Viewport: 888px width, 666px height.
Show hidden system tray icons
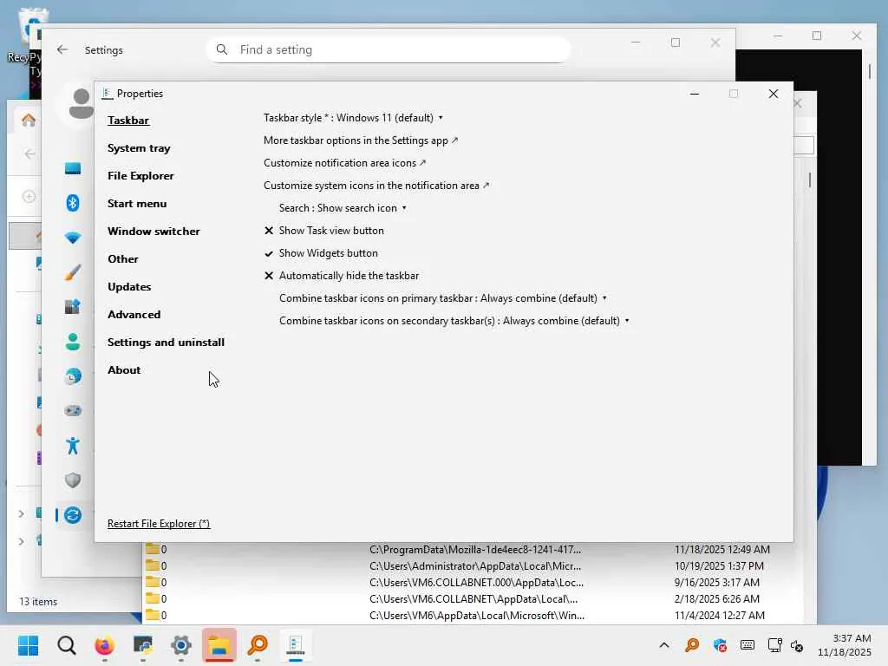[x=664, y=645]
